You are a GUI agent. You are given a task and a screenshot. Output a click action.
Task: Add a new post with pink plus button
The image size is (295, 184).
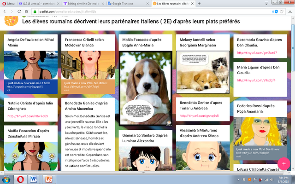tap(284, 164)
